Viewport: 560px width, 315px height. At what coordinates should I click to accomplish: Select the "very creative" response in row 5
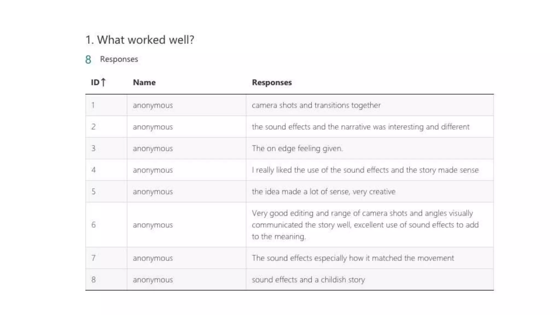[x=323, y=192]
